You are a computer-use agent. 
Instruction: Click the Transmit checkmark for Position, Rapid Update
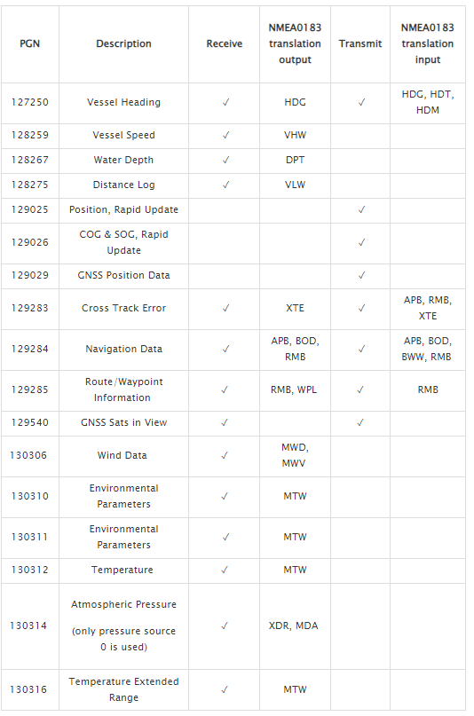point(361,210)
